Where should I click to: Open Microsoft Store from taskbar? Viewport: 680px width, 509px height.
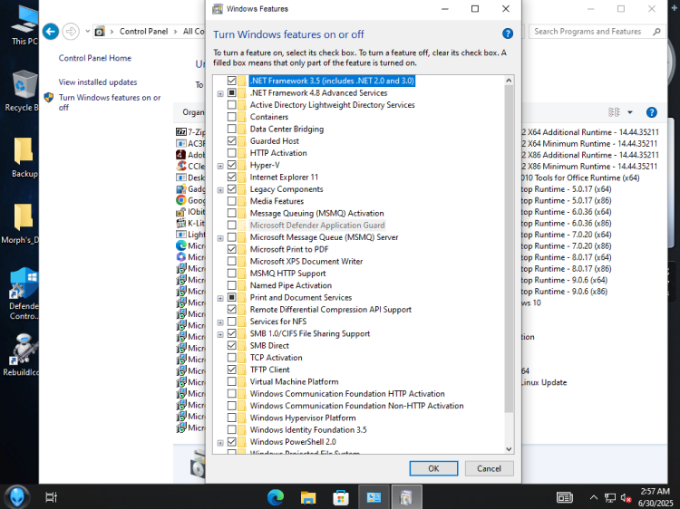click(x=341, y=497)
